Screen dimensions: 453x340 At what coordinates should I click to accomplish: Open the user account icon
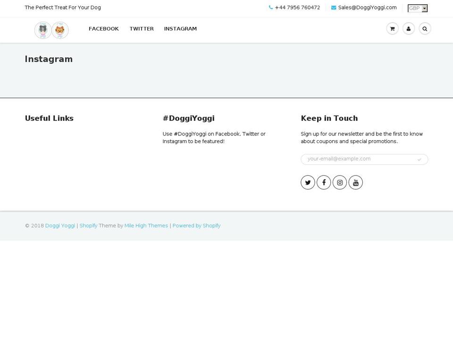click(x=409, y=29)
